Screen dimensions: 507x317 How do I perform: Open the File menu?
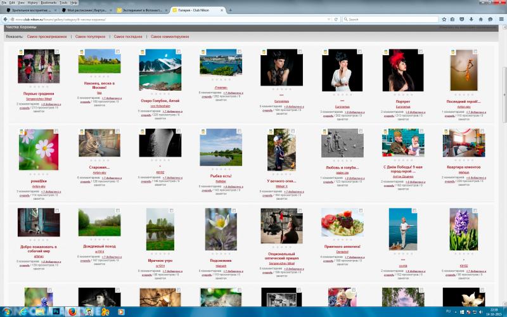pos(4,3)
